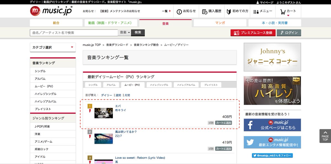Select the 総合 tab
Screen dimensions: 331x164
tap(56, 23)
